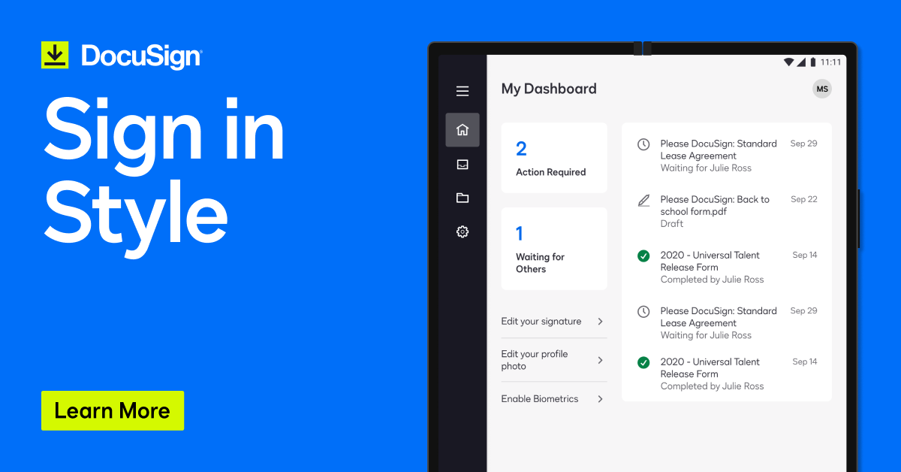Click the clock icon on the lower Standard Lease Agreement
This screenshot has height=472, width=901.
(643, 310)
